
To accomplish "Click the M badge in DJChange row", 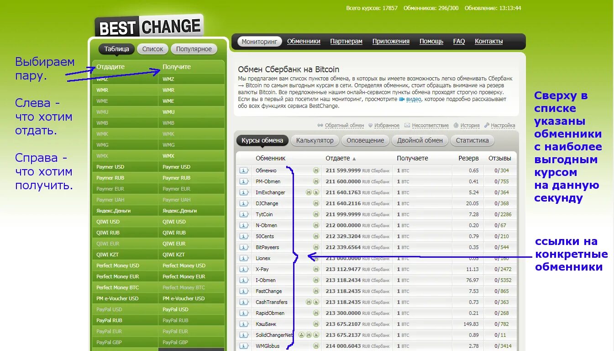I will 316,203.
